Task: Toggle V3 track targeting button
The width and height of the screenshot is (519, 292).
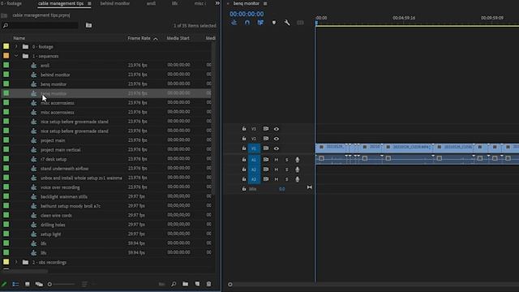Action: pos(254,129)
